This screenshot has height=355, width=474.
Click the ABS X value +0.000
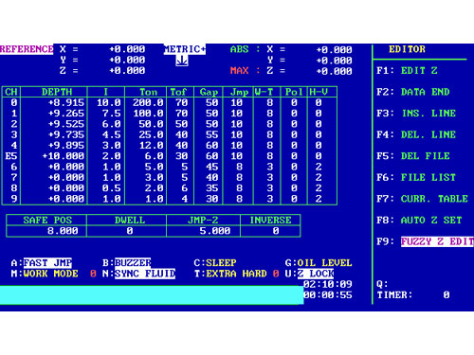click(x=335, y=49)
